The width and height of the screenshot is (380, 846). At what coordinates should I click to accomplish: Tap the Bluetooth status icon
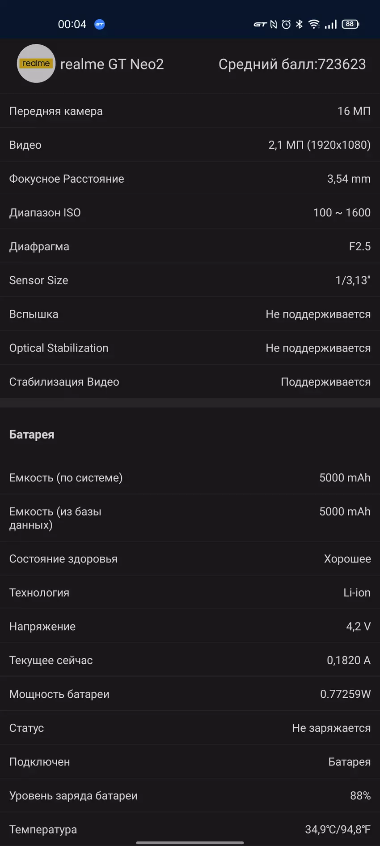(299, 24)
